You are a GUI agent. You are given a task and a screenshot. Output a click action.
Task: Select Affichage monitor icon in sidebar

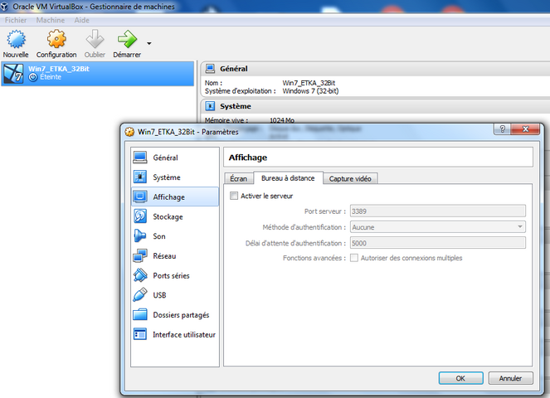140,197
